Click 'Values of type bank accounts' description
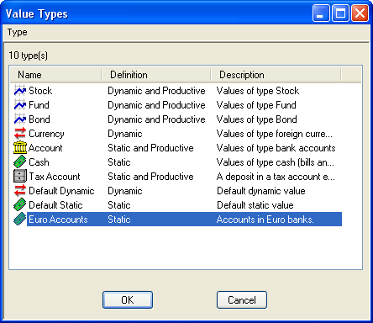The width and height of the screenshot is (373, 323). 276,148
